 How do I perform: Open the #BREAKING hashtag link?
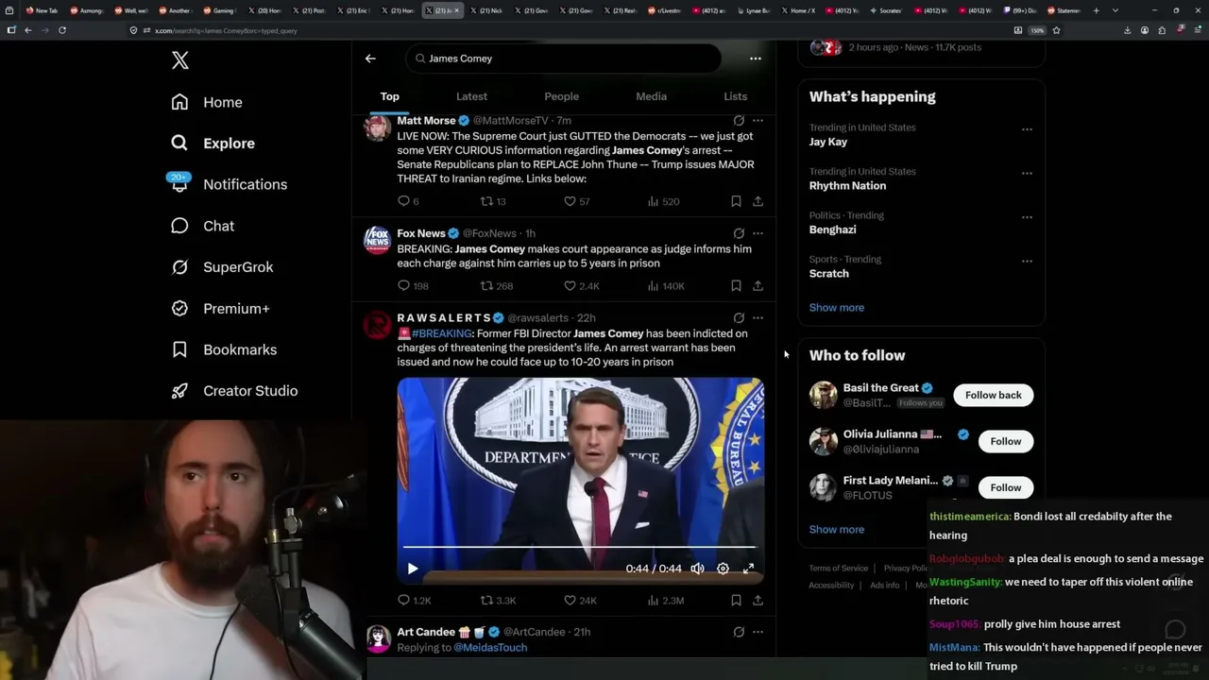(x=441, y=333)
